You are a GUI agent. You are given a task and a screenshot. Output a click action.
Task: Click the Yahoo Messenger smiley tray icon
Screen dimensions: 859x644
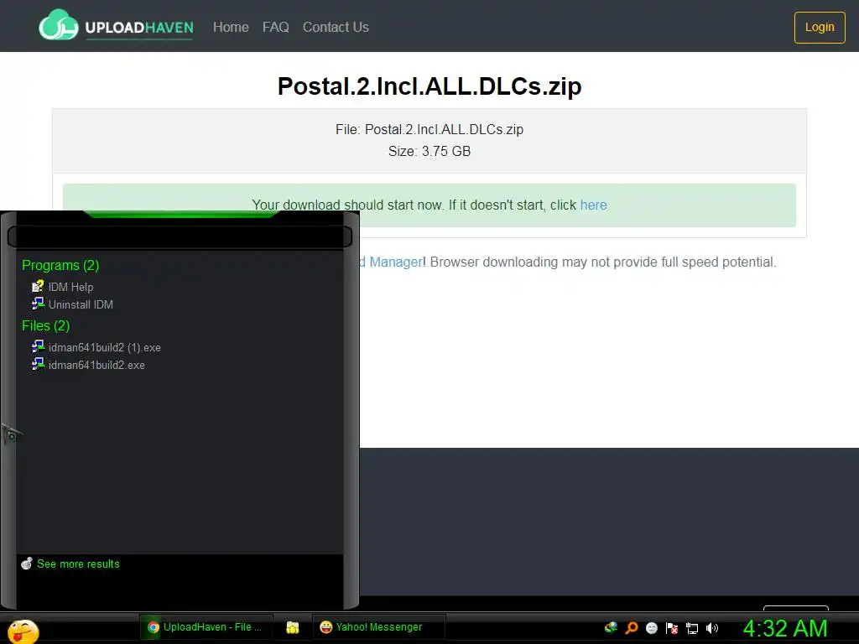click(x=652, y=628)
